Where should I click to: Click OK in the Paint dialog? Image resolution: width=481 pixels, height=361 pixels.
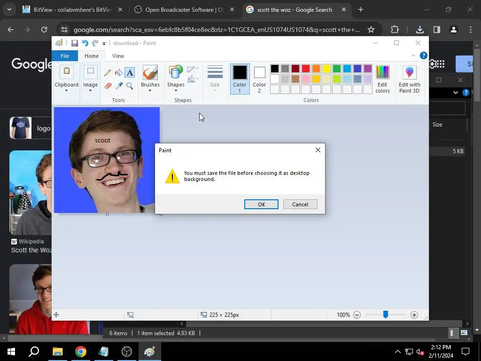pos(261,204)
